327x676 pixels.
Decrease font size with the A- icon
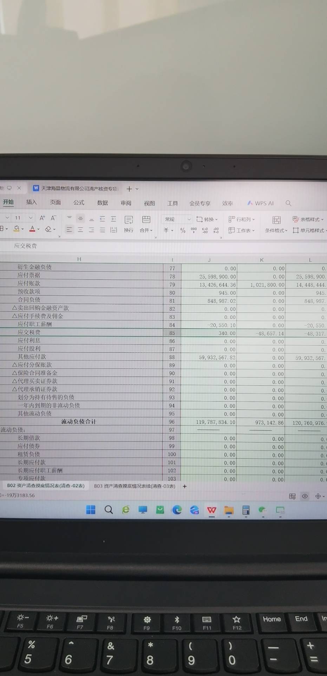pos(53,218)
